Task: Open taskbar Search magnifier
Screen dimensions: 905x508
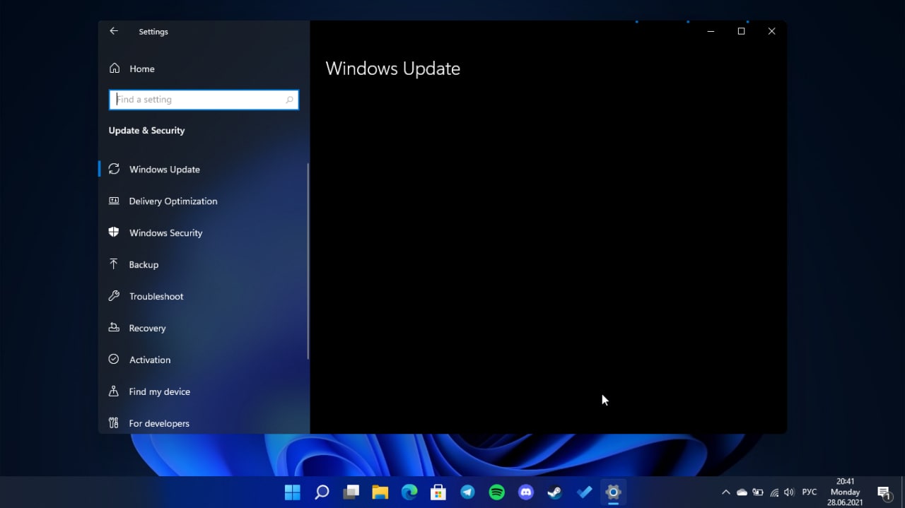Action: click(322, 492)
